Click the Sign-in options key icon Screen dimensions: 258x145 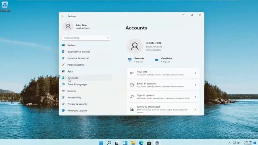pos(132,97)
